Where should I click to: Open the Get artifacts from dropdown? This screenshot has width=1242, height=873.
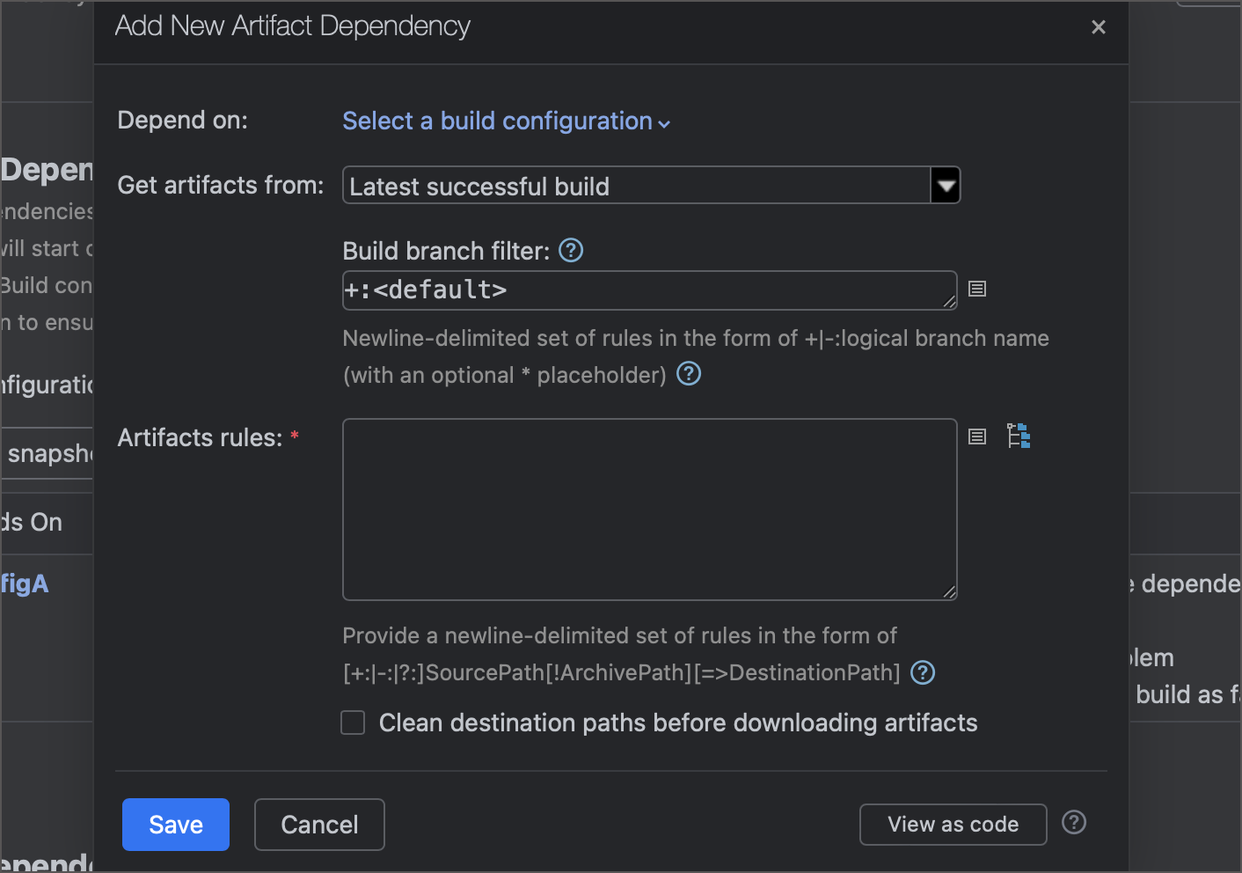coord(651,185)
